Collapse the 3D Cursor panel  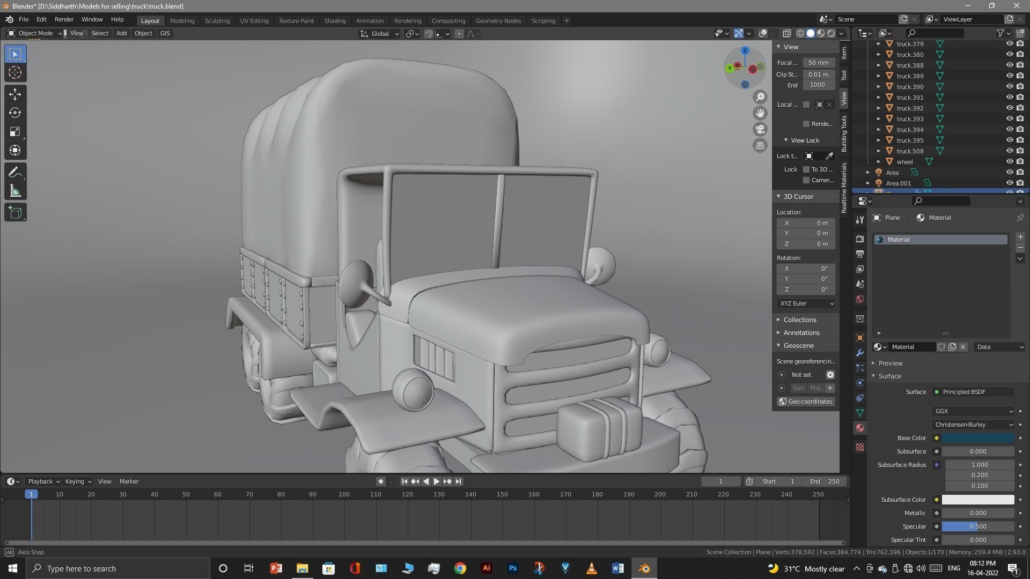798,197
